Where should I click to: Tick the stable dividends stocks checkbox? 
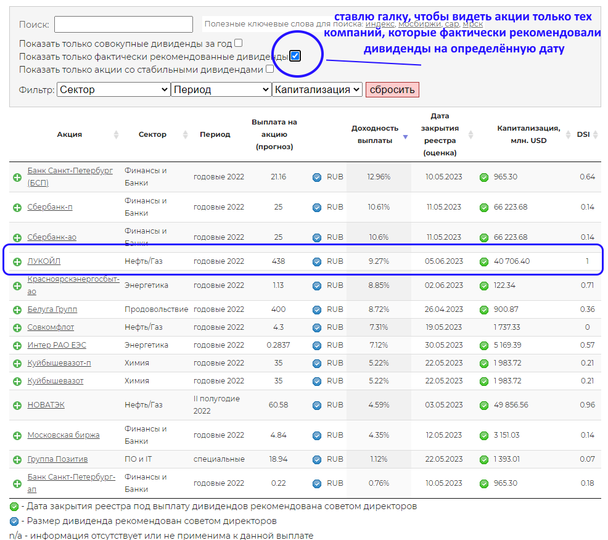[270, 69]
